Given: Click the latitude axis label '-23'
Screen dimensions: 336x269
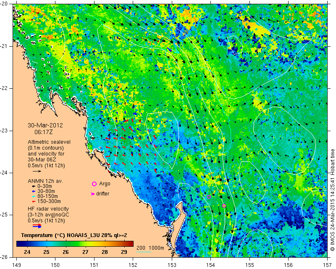Looking at the screenshot, I should (4, 131).
